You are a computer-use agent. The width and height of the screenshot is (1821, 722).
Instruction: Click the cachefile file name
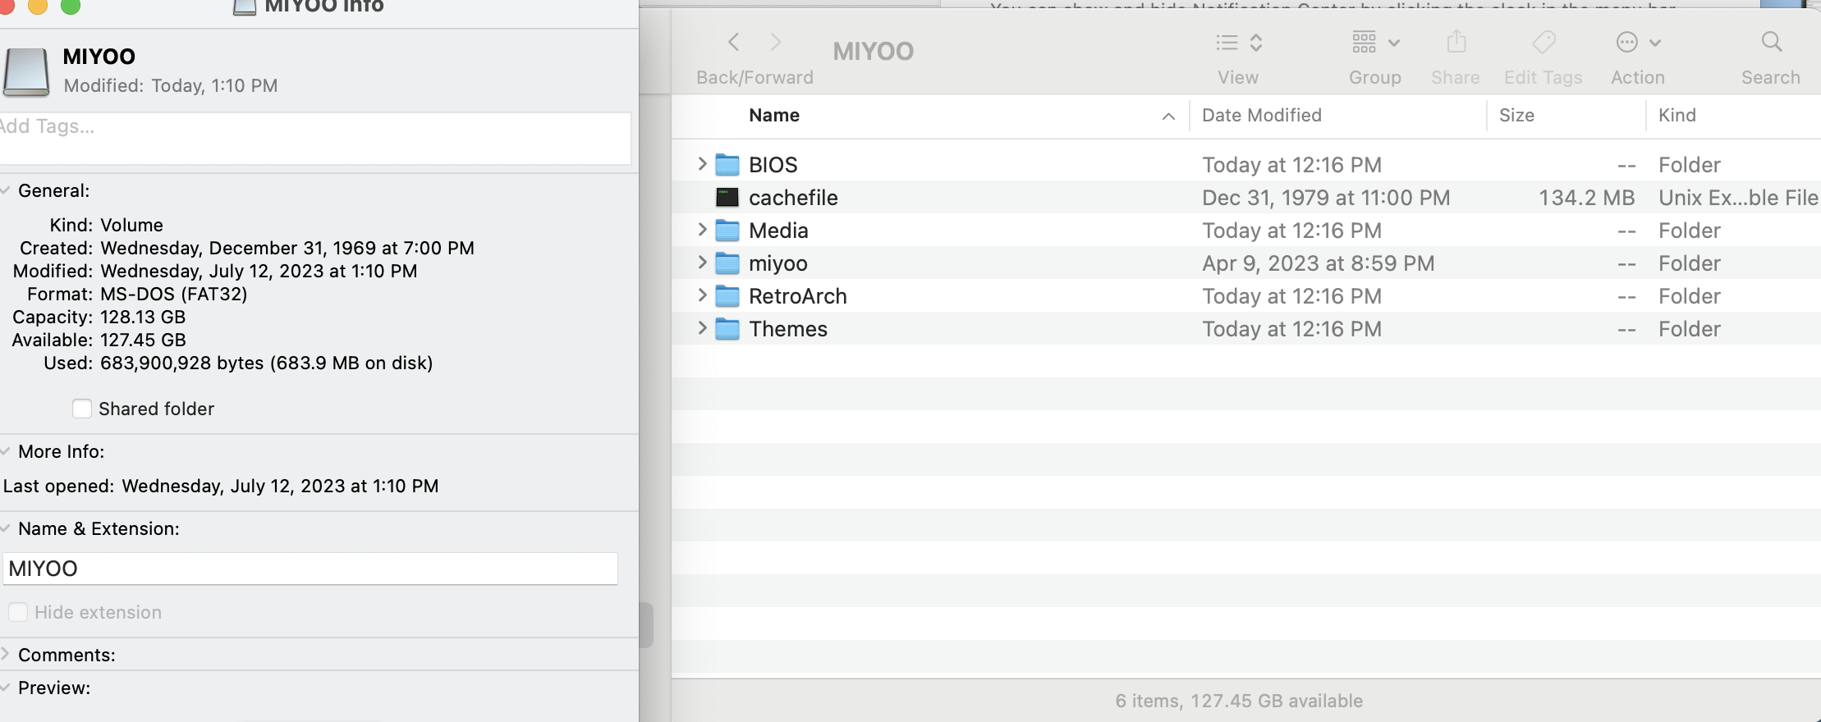[x=793, y=198]
